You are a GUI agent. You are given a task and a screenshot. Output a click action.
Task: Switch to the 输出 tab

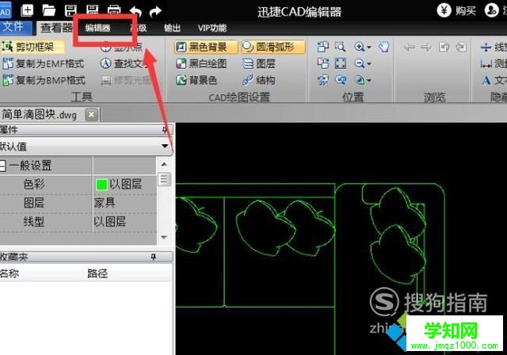(172, 28)
